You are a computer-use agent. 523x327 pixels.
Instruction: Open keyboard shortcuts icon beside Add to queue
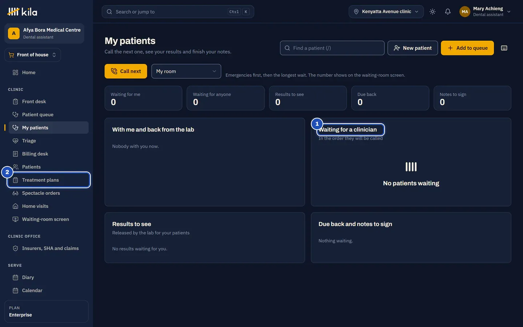click(x=504, y=48)
